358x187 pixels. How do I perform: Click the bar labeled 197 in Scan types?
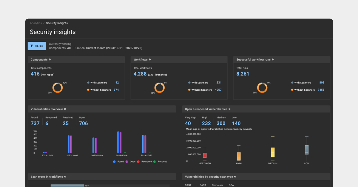(x=67, y=186)
